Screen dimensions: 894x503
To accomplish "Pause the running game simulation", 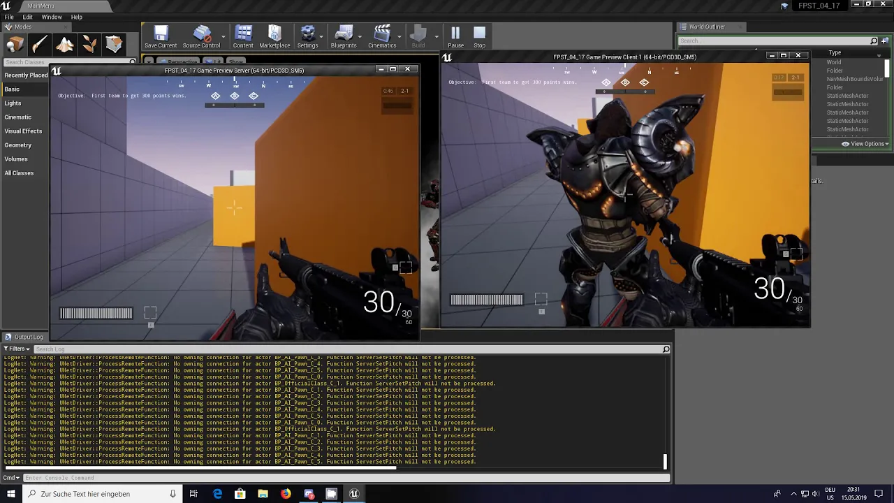I will pyautogui.click(x=455, y=36).
